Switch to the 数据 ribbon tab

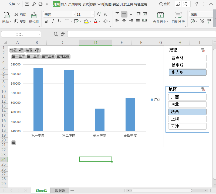tap(93, 4)
